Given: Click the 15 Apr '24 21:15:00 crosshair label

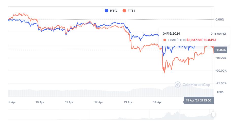Looking at the screenshot, I should click(199, 100).
